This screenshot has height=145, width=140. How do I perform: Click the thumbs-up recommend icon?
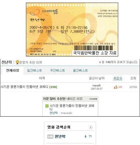(x=116, y=87)
